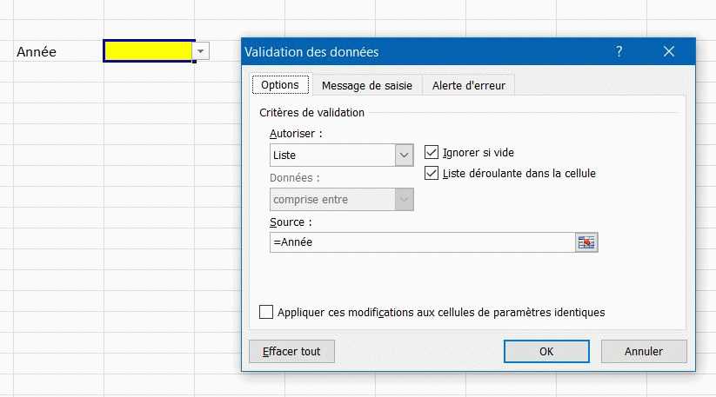Uncheck Liste déroulante dans la cellule
Image resolution: width=716 pixels, height=397 pixels.
(x=432, y=173)
